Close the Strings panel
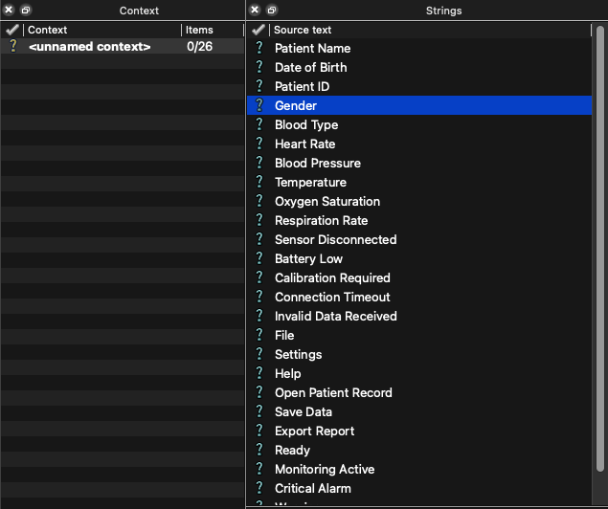 pos(255,10)
